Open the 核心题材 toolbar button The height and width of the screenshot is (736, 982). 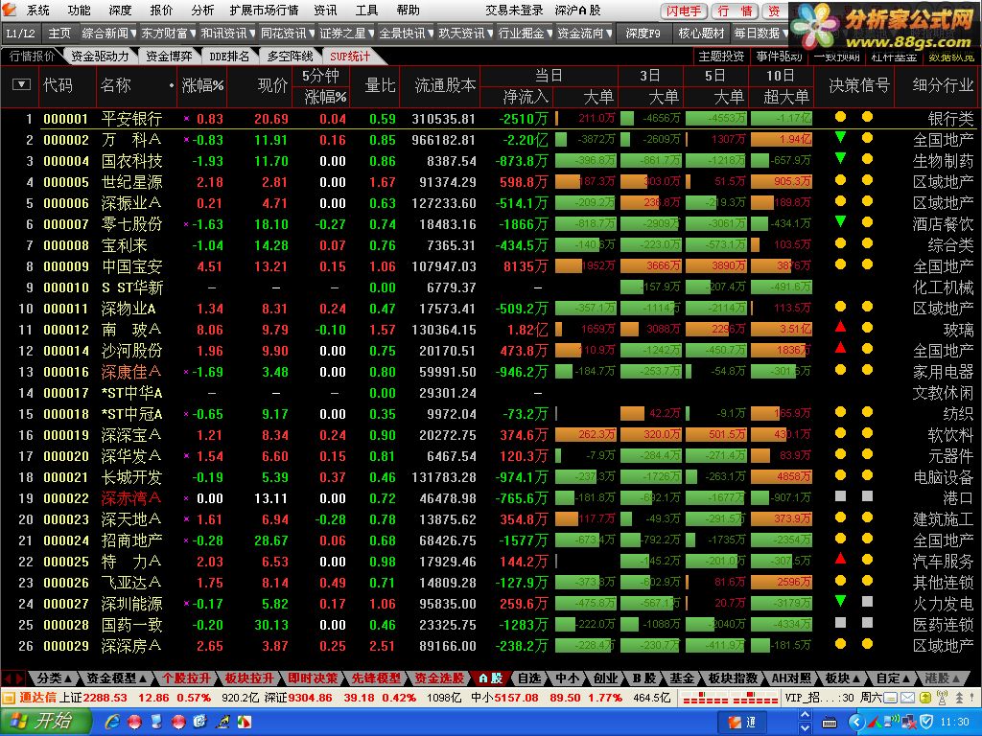pos(700,33)
